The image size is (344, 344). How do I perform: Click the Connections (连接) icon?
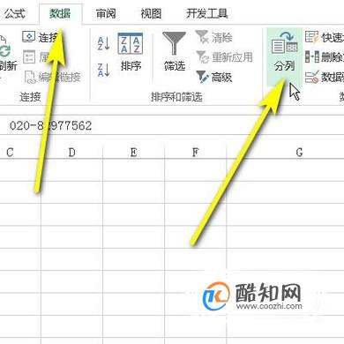tap(29, 37)
